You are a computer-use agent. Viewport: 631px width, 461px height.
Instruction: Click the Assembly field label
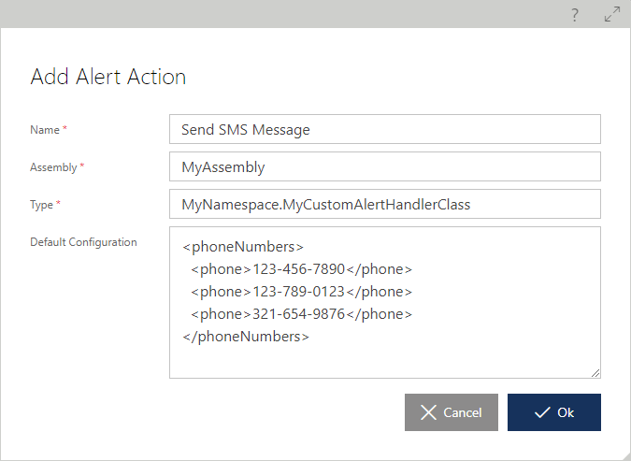point(53,167)
